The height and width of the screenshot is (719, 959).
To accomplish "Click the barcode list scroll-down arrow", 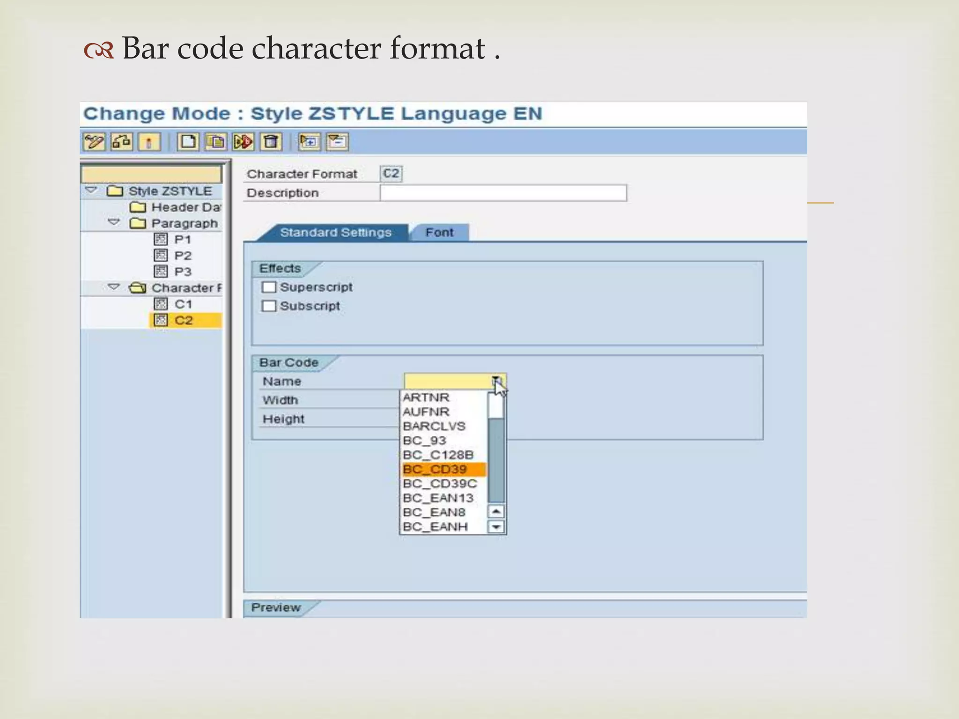I will point(496,527).
